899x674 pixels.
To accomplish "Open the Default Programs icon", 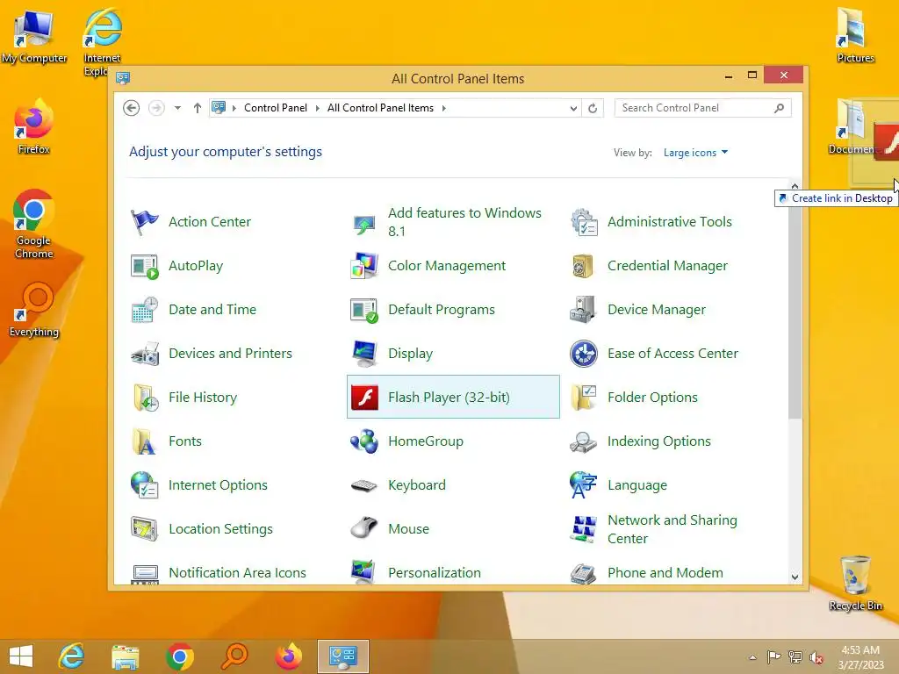I will pos(363,310).
